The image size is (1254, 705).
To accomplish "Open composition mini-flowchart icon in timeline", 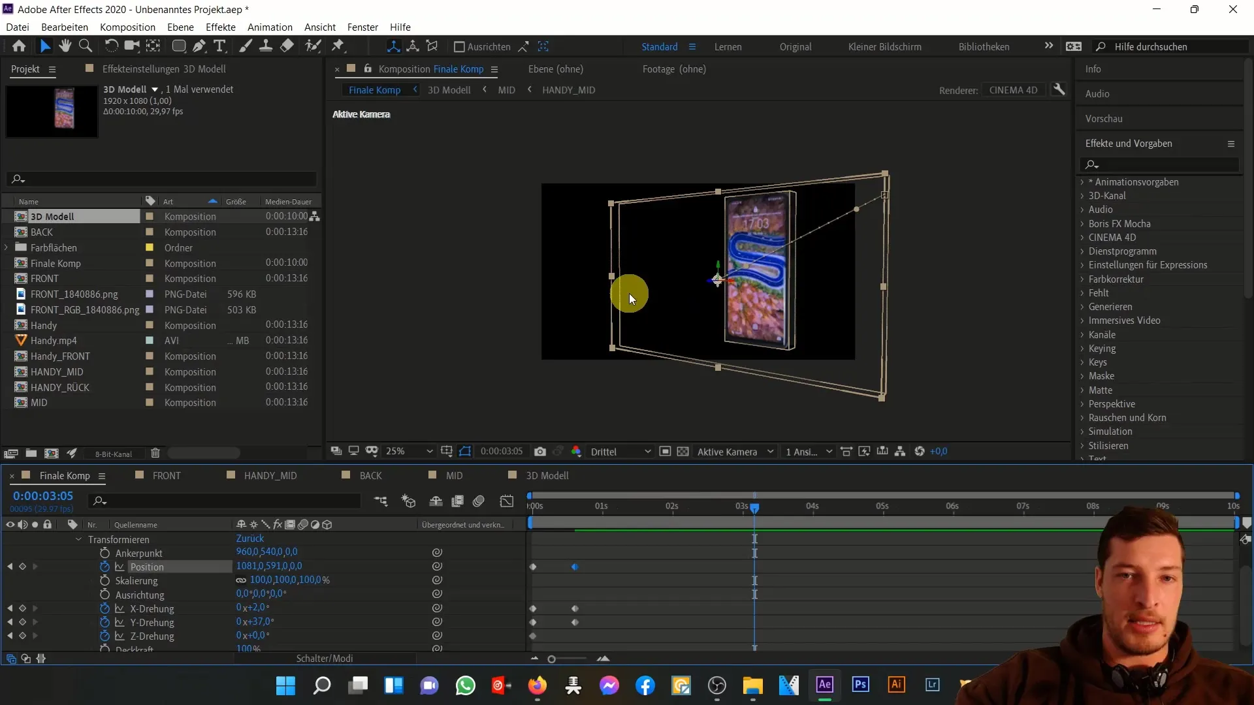I will (381, 501).
